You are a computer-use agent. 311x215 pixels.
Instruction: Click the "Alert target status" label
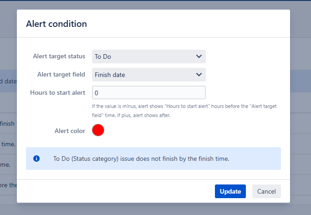(x=59, y=56)
